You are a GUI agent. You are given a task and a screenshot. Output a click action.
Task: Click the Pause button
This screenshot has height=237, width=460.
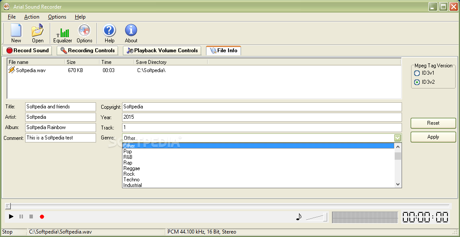[21, 217]
